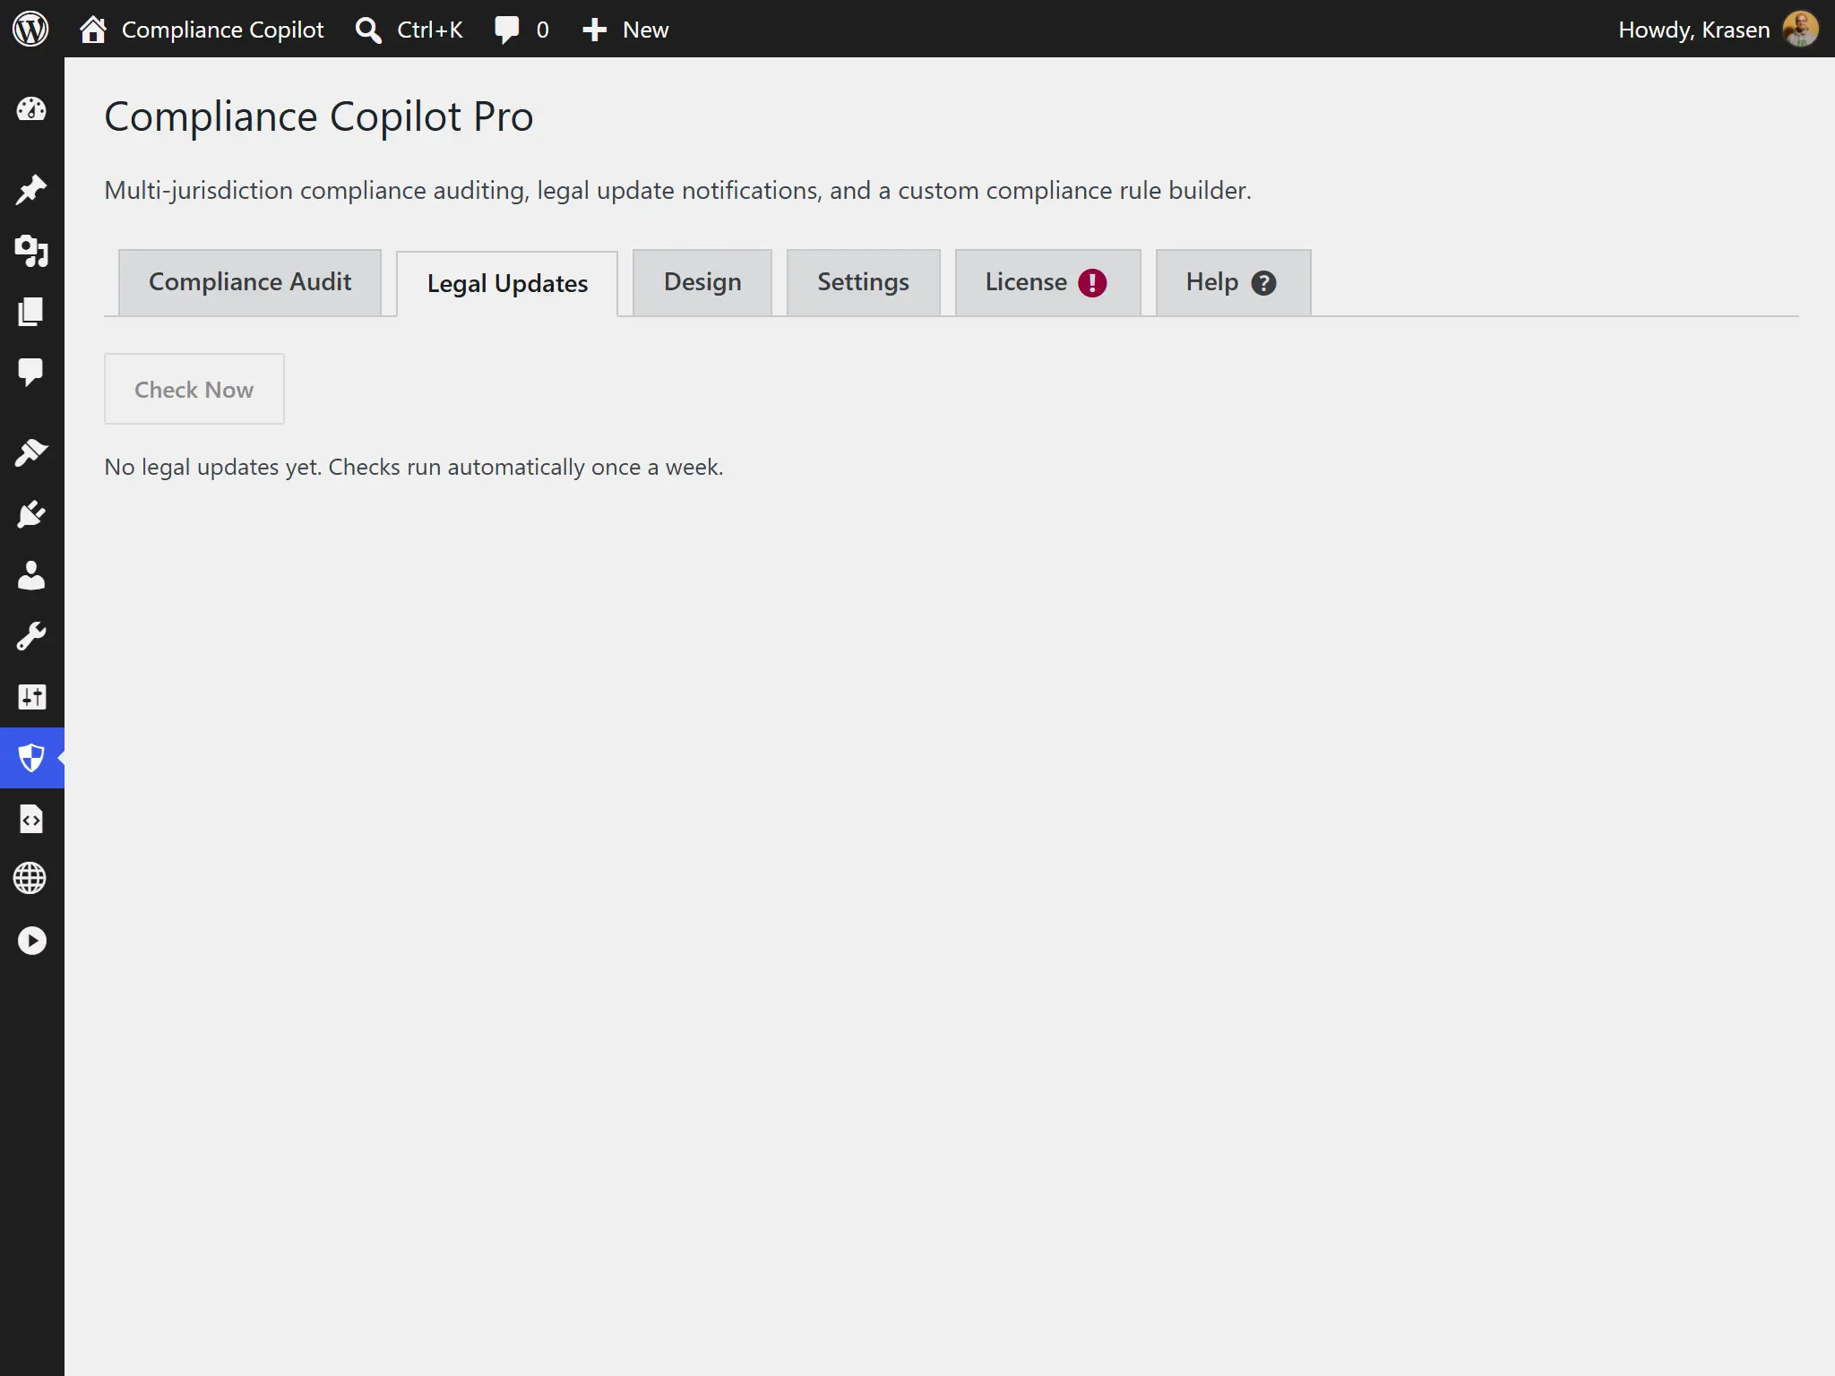The image size is (1835, 1376).
Task: Open the Settings sliders icon
Action: click(x=31, y=697)
